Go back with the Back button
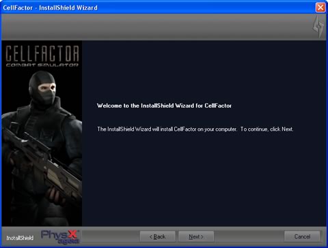Viewport: 328px width, 248px height. pos(158,236)
